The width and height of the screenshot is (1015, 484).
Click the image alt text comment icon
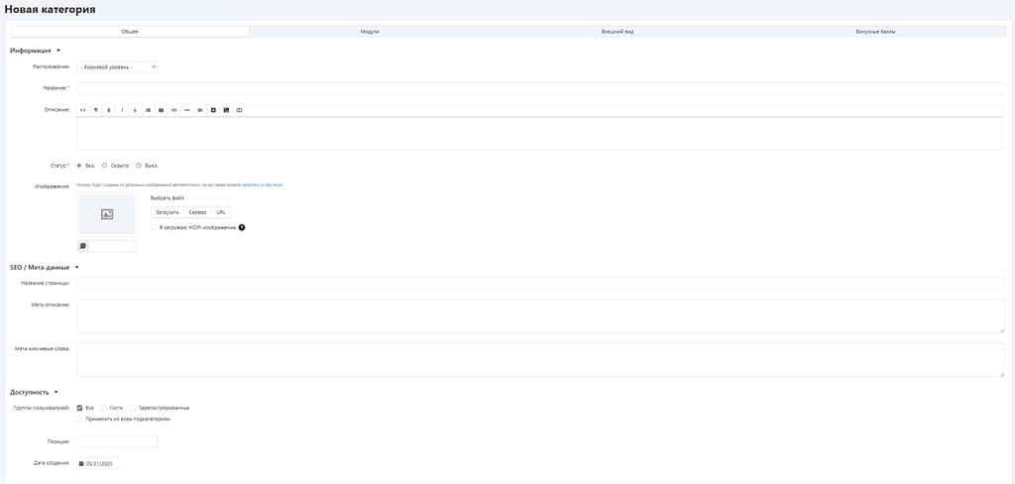click(83, 246)
